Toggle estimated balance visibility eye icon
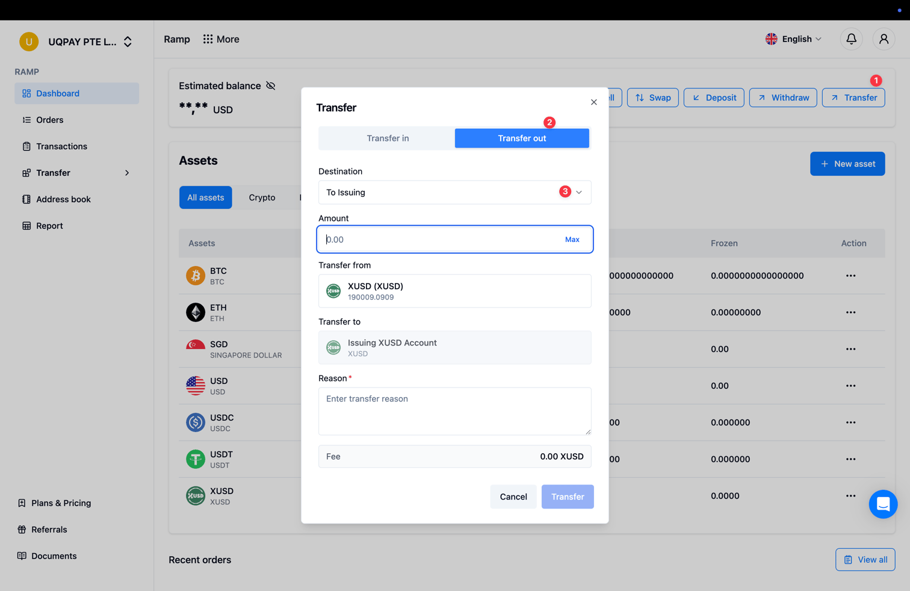The height and width of the screenshot is (591, 910). click(271, 85)
